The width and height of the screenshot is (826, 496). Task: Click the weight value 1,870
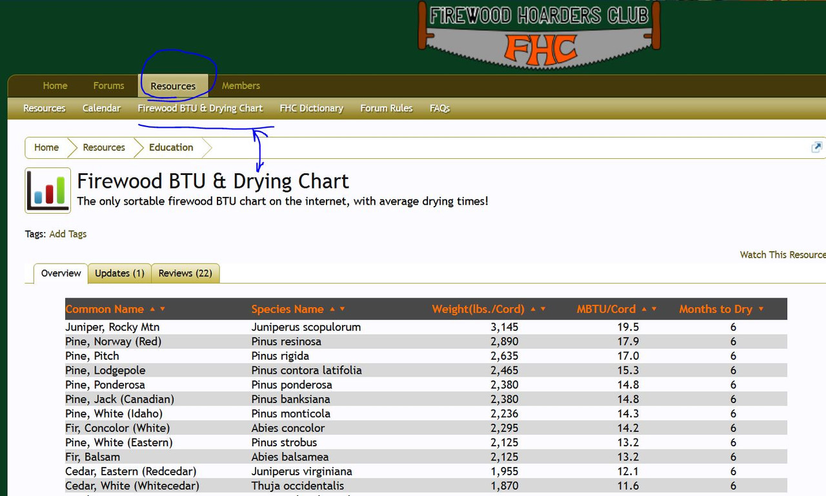504,486
